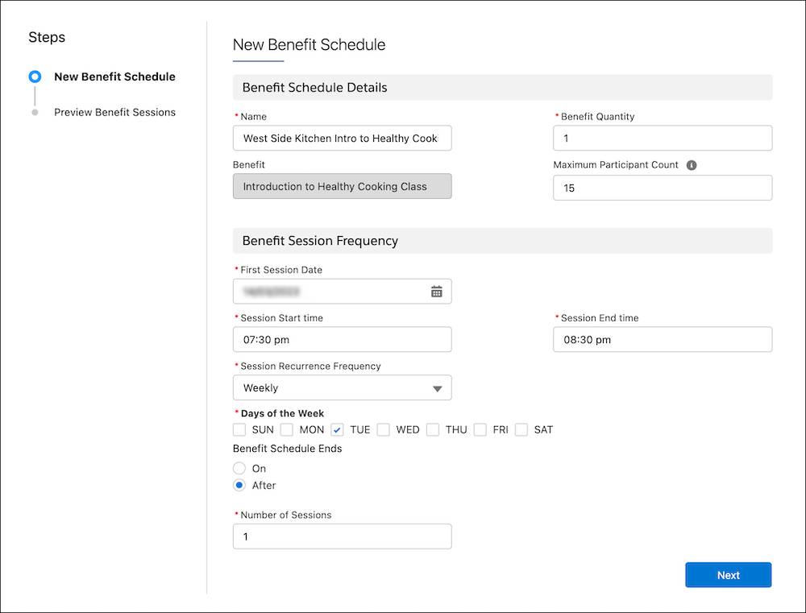The height and width of the screenshot is (613, 806).
Task: Edit the Number of Sessions field
Action: pos(342,537)
